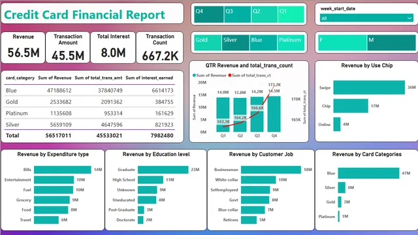418x235 pixels.
Task: Click the Blue-collar job bar
Action: tap(253, 210)
